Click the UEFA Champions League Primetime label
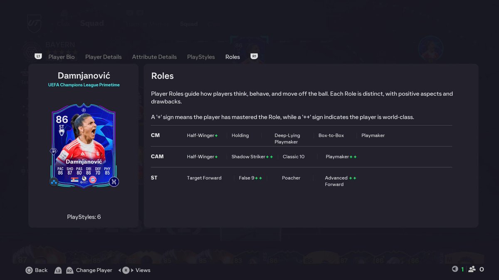Viewport: 499px width, 280px height. pyautogui.click(x=84, y=85)
